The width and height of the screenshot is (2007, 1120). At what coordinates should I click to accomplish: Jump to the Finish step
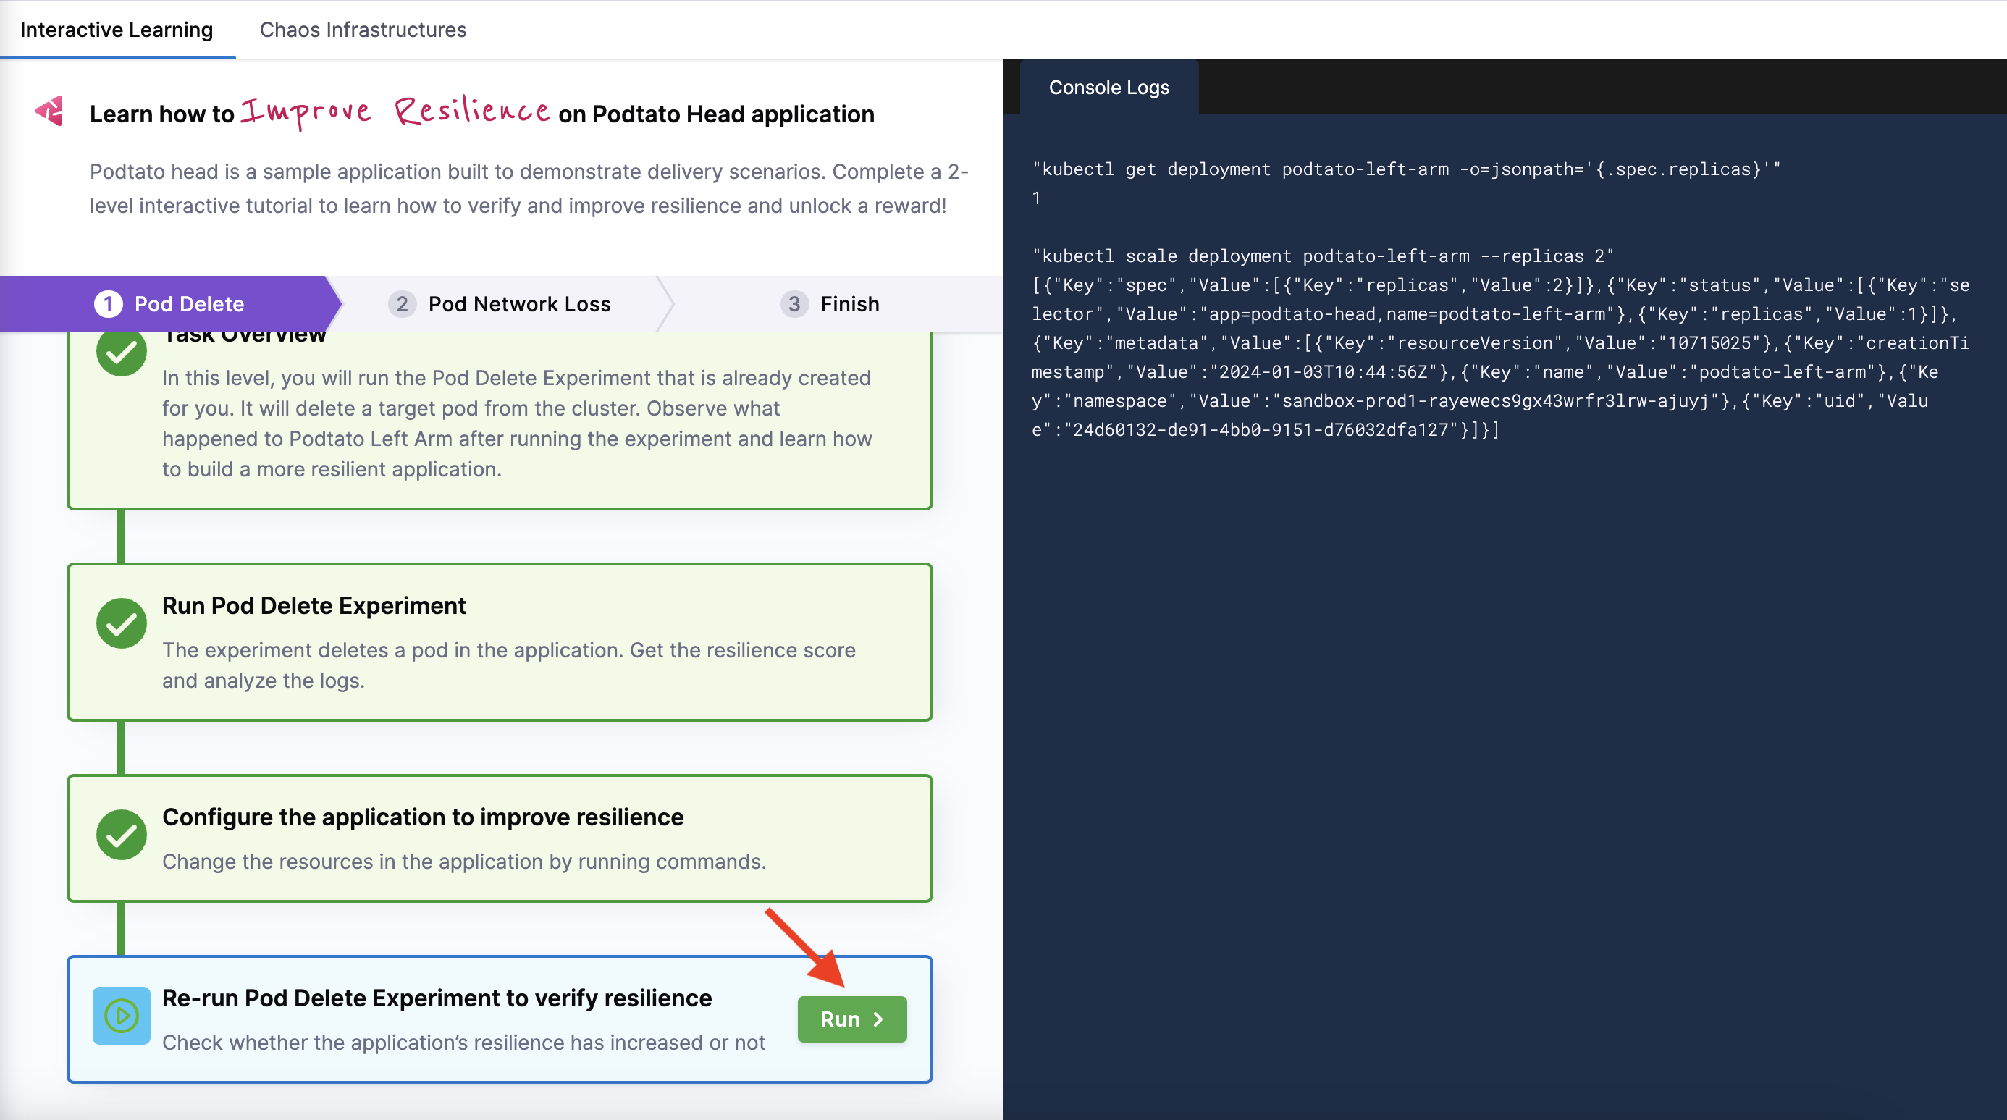pos(849,304)
